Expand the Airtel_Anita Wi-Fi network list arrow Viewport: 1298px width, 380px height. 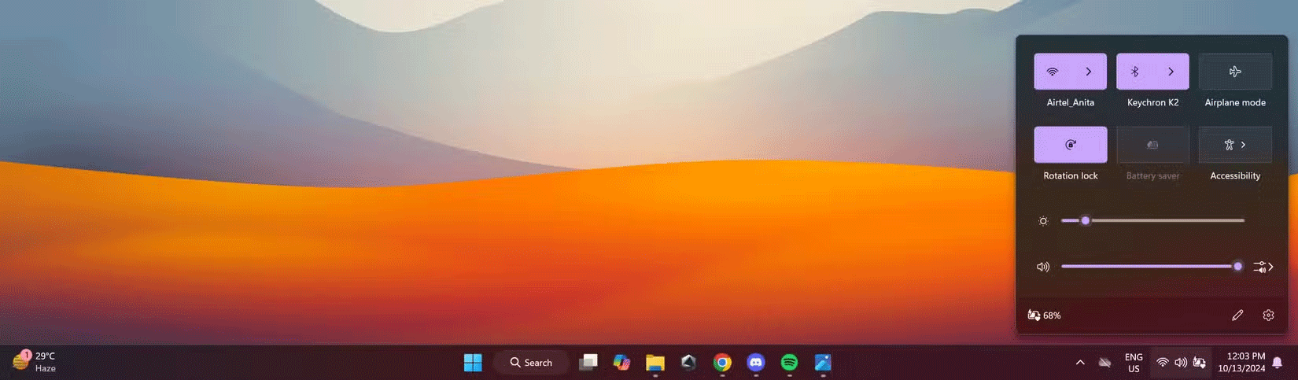(1089, 72)
